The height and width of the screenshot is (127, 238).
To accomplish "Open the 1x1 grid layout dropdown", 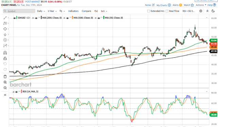I will [104, 11].
